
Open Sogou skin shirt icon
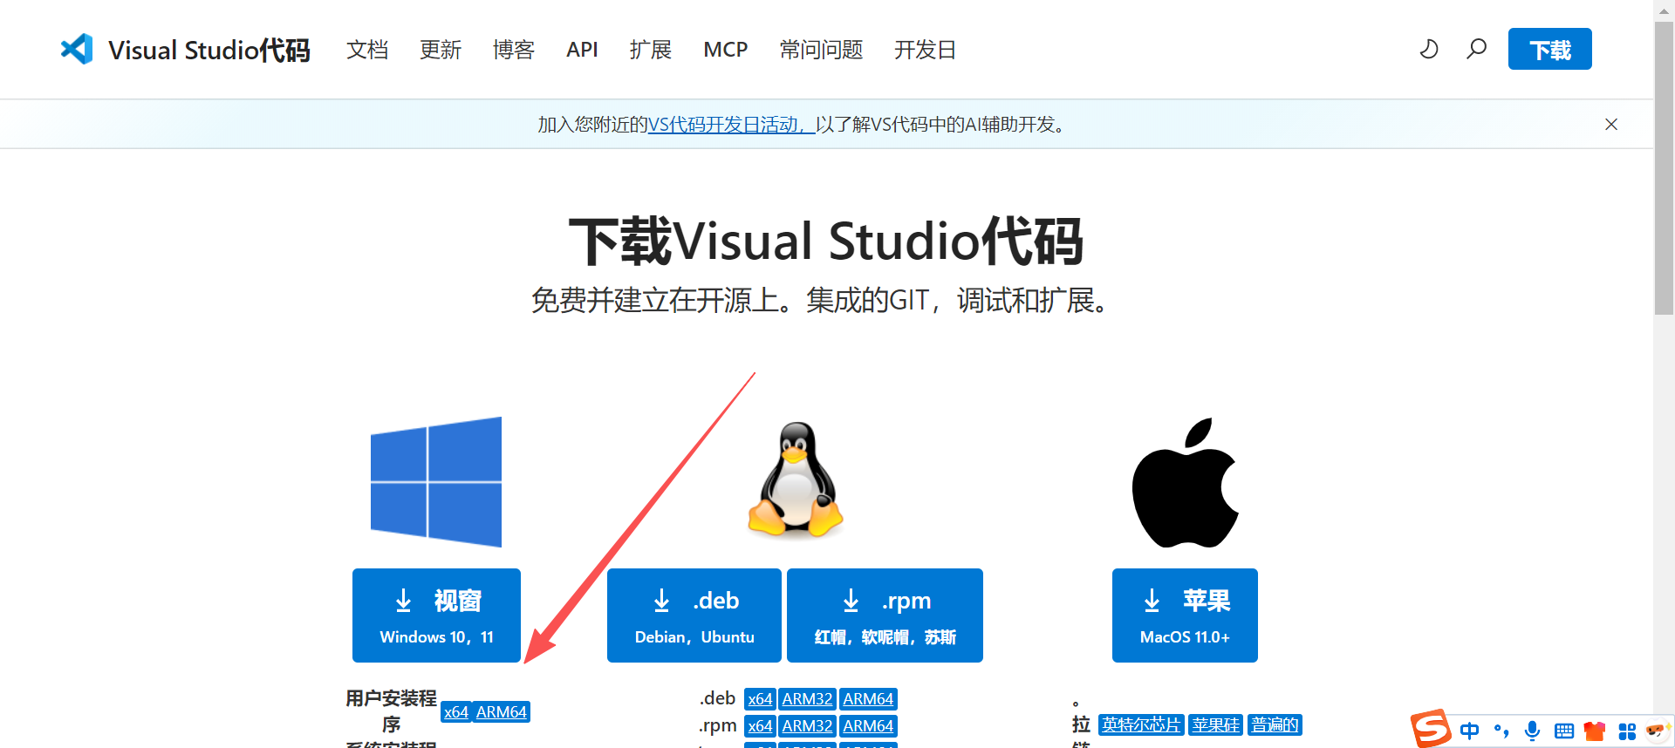[x=1595, y=731]
